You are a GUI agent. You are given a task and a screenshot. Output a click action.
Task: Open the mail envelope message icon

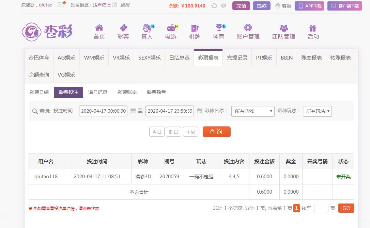click(61, 4)
